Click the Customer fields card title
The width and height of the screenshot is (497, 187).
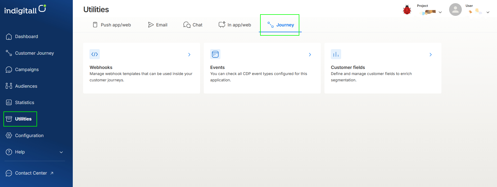point(348,67)
